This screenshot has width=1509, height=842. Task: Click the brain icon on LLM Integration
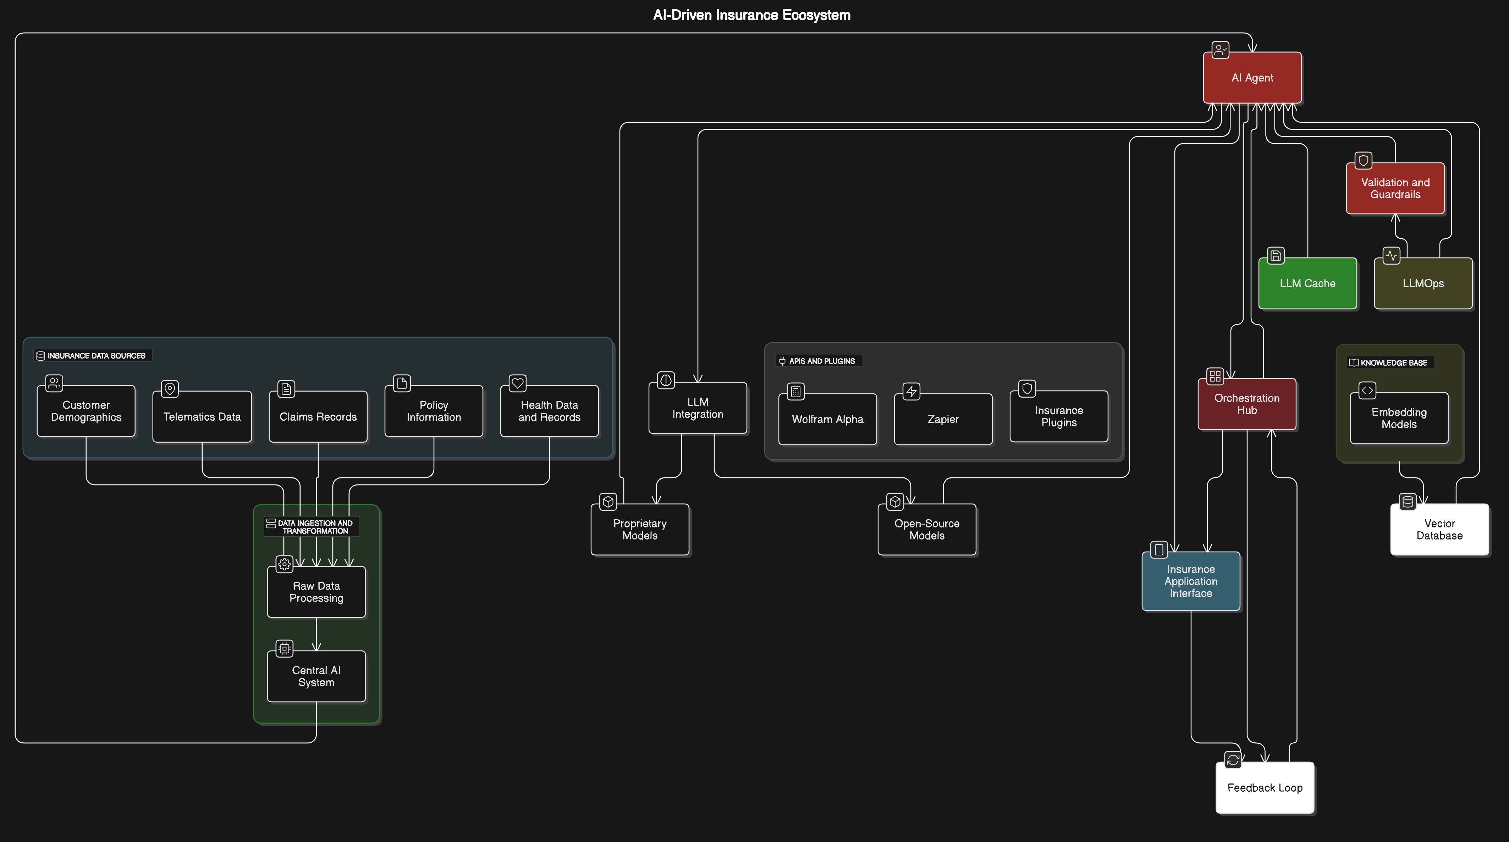(x=666, y=380)
